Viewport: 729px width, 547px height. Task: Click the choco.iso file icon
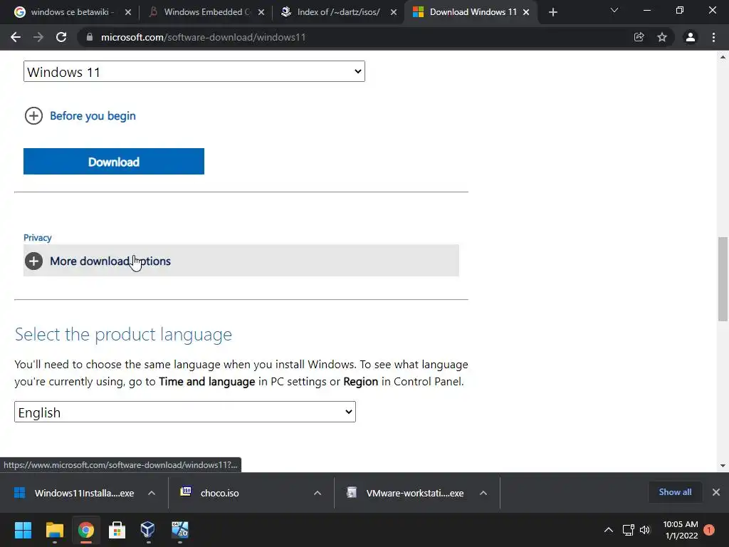click(x=186, y=491)
